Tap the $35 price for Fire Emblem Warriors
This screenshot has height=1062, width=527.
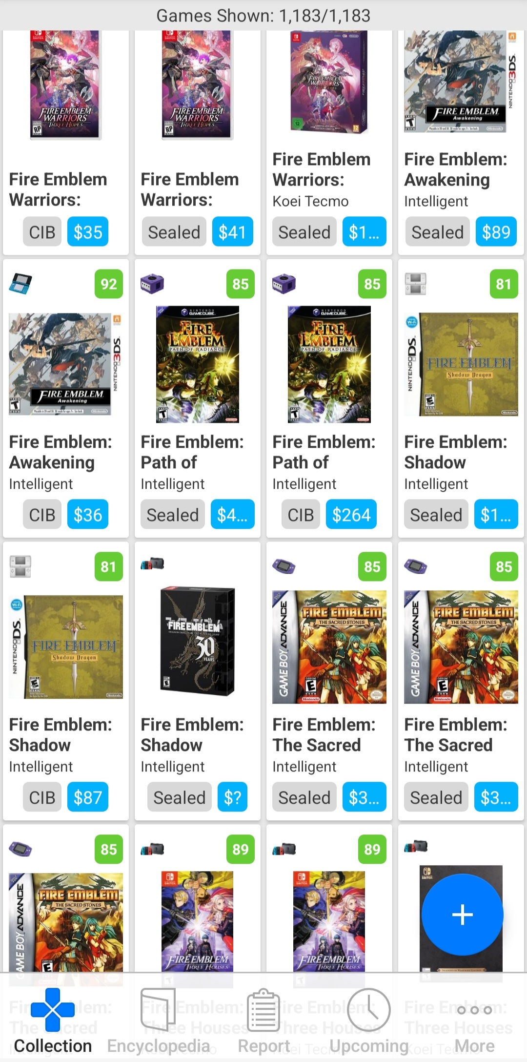[x=88, y=232]
